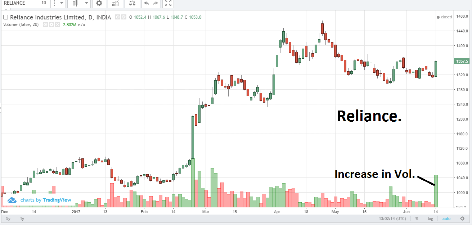Click the close value 1053.0
472x225 pixels.
[x=195, y=17]
